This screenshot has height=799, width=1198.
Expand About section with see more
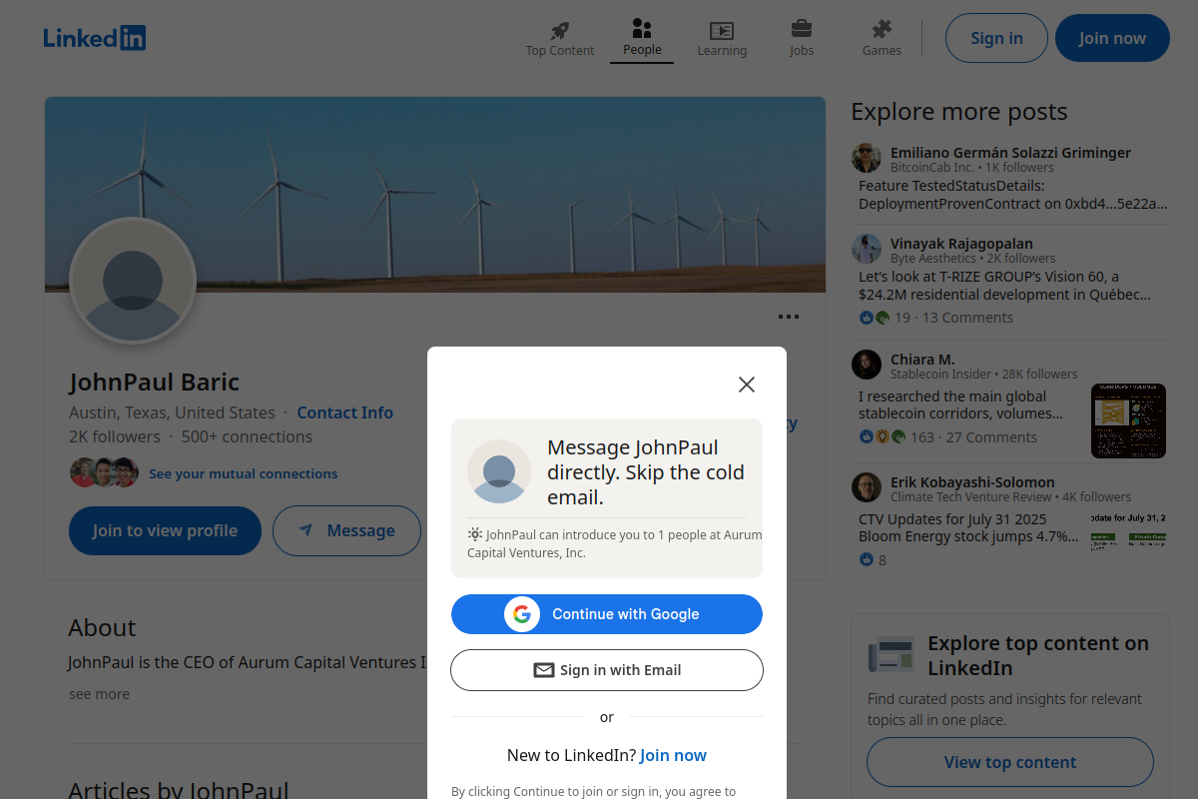pyautogui.click(x=99, y=694)
